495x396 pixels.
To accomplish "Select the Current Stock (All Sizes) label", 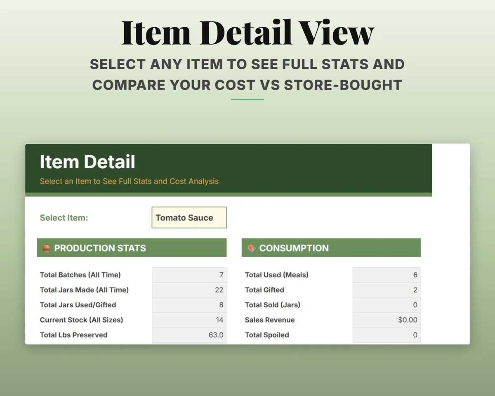I will (x=81, y=320).
